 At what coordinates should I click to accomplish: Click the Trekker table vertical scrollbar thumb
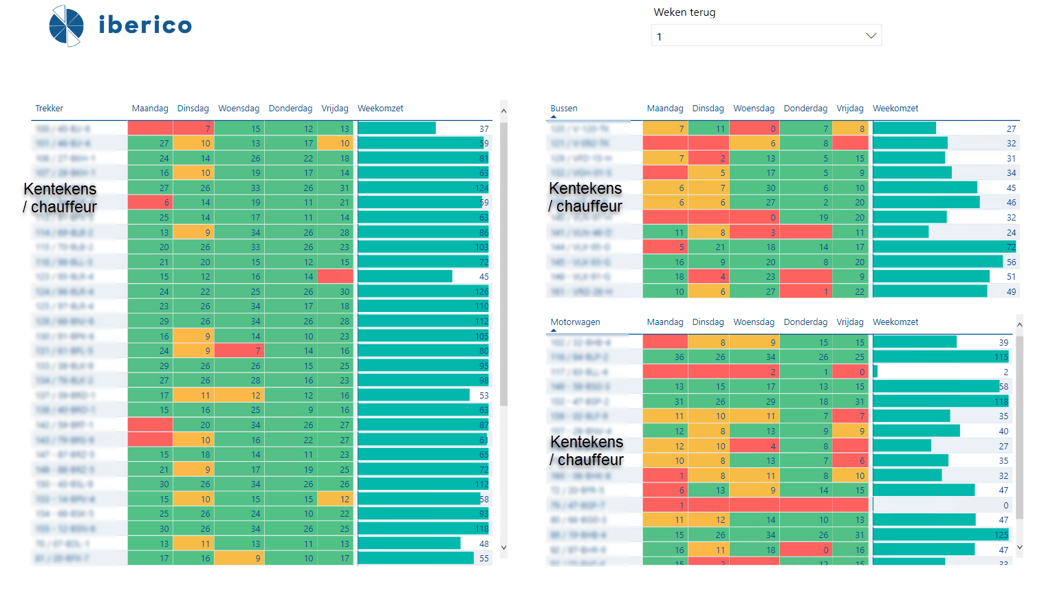click(503, 265)
